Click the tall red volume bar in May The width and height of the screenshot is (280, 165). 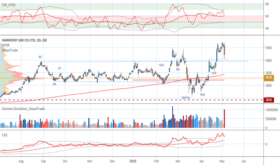(x=224, y=118)
